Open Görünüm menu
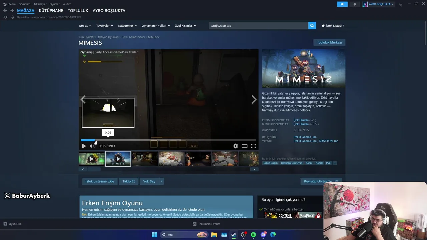 pos(24,4)
